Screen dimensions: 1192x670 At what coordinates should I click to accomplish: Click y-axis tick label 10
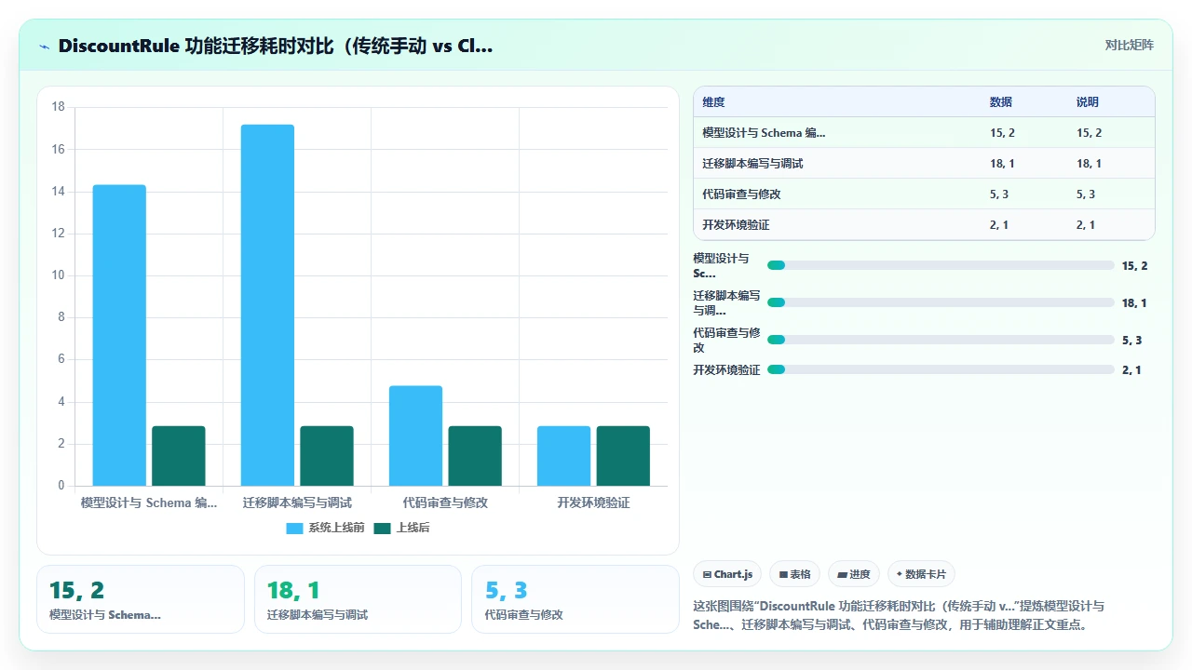(58, 275)
